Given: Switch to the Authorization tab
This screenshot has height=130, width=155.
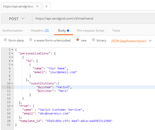Looking at the screenshot, I should (13, 31).
